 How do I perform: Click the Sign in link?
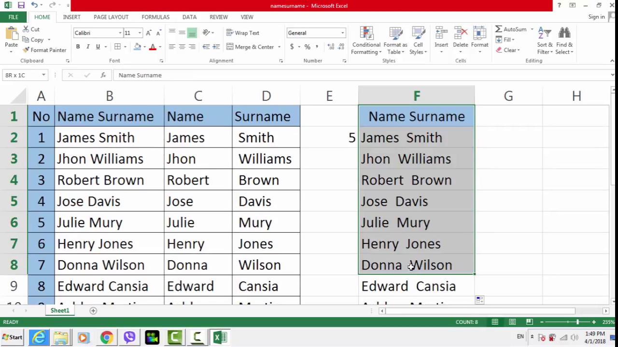point(596,17)
